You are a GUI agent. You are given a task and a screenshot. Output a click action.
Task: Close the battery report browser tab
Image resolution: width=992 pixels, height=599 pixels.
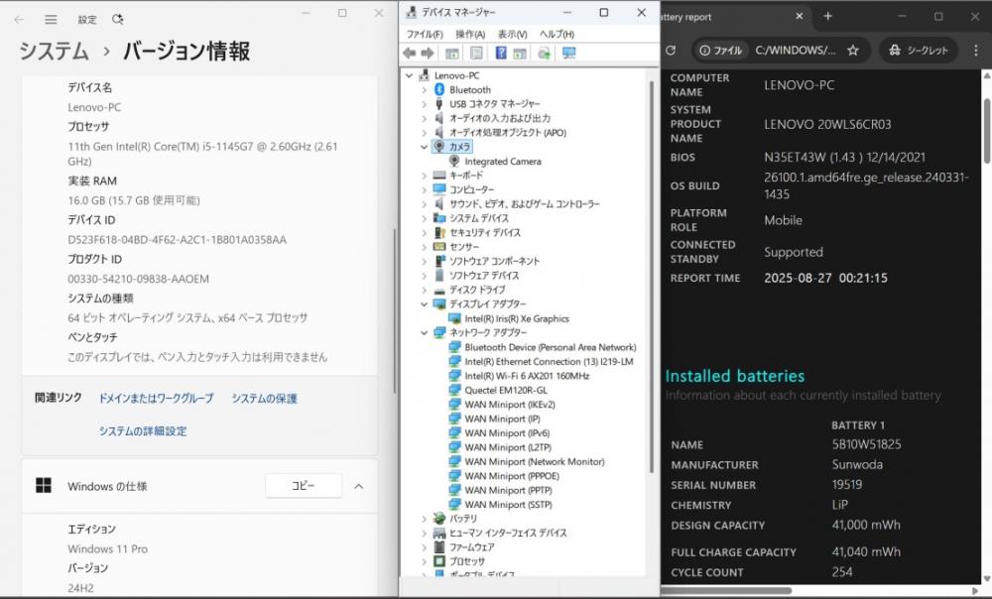(799, 17)
